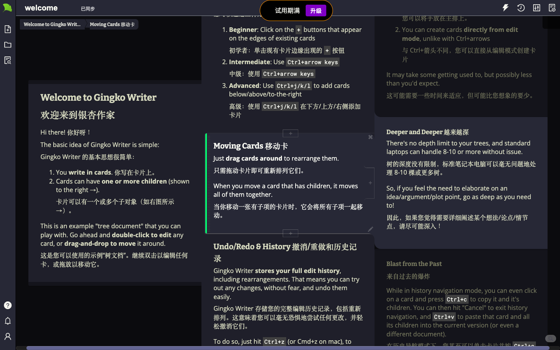Viewport: 560px width, 350px height.
Task: Add child card right of Moving Cards
Action: point(370,183)
